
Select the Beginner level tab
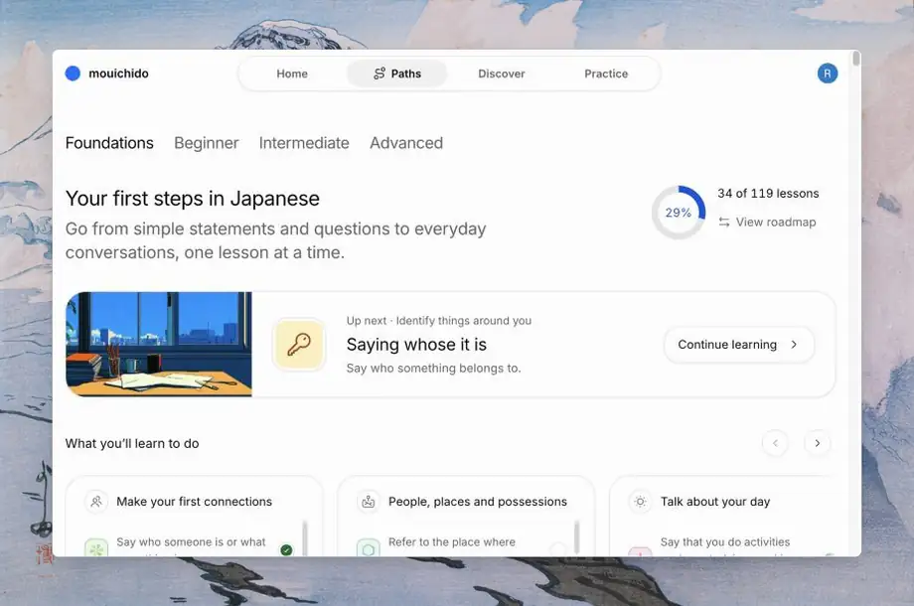coord(207,143)
